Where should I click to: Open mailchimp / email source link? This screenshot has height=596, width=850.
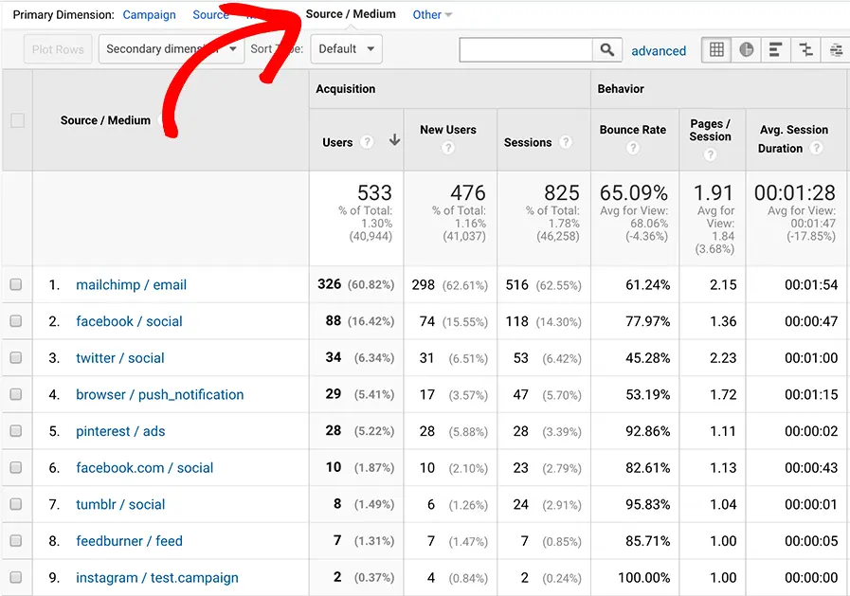[131, 284]
